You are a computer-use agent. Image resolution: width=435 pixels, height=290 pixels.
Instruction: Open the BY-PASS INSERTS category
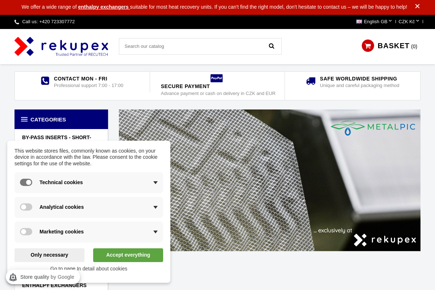(x=57, y=137)
